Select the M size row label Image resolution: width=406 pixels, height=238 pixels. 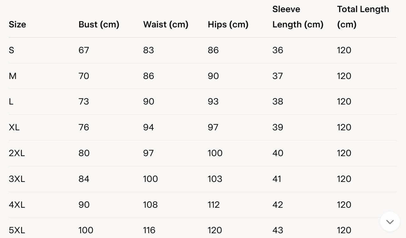tap(13, 76)
